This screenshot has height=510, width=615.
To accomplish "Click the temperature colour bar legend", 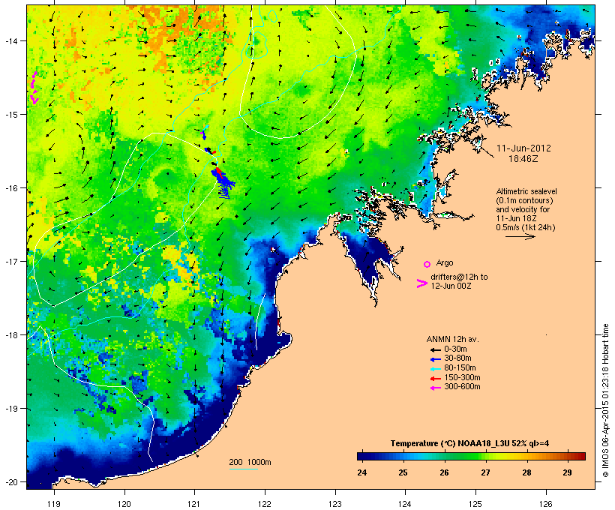I will pos(471,456).
